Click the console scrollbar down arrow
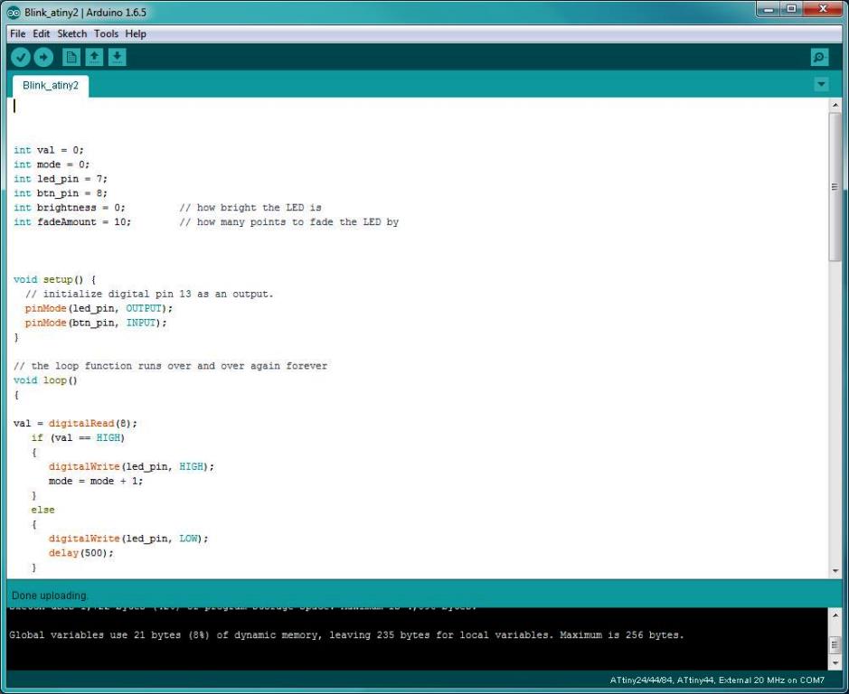Image resolution: width=849 pixels, height=694 pixels. click(x=835, y=662)
